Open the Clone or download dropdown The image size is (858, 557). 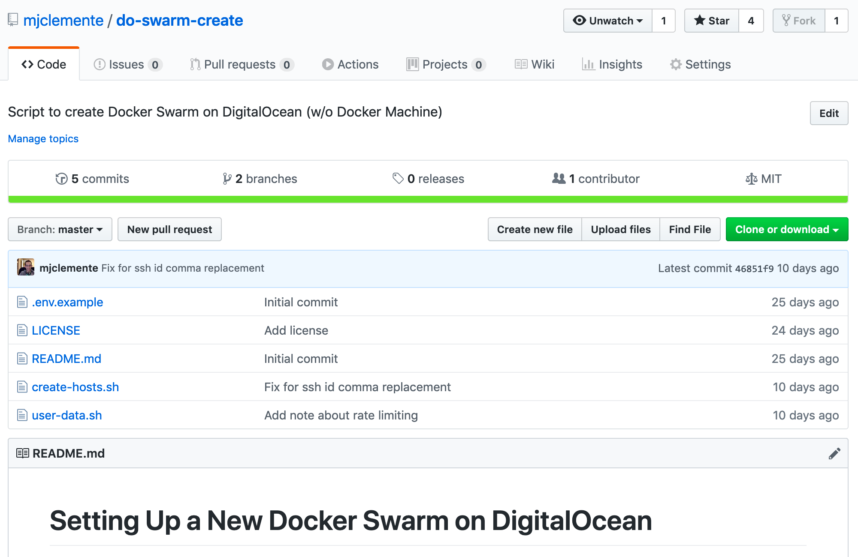(x=787, y=229)
